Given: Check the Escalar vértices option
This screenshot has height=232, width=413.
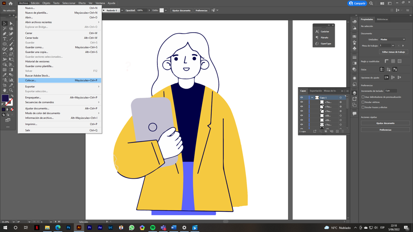Looking at the screenshot, I should point(363,102).
